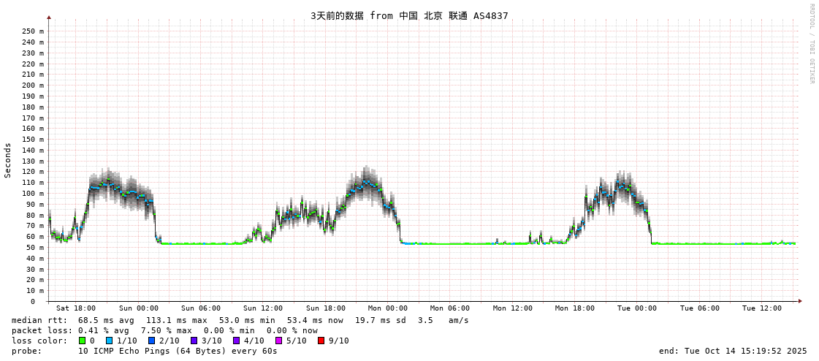Click the arrow atop the y-axis
This screenshot has width=819, height=361.
pyautogui.click(x=49, y=17)
